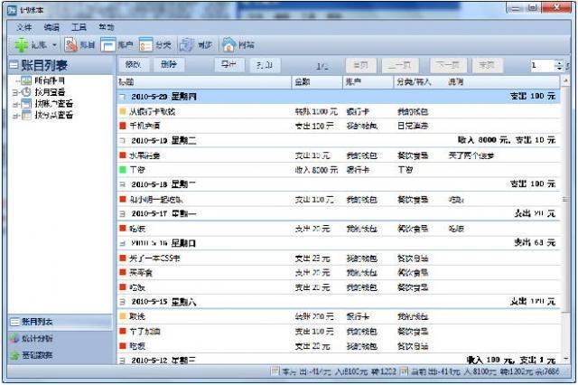Click the clock icon beside 按月查看
The height and width of the screenshot is (385, 578).
pos(26,92)
